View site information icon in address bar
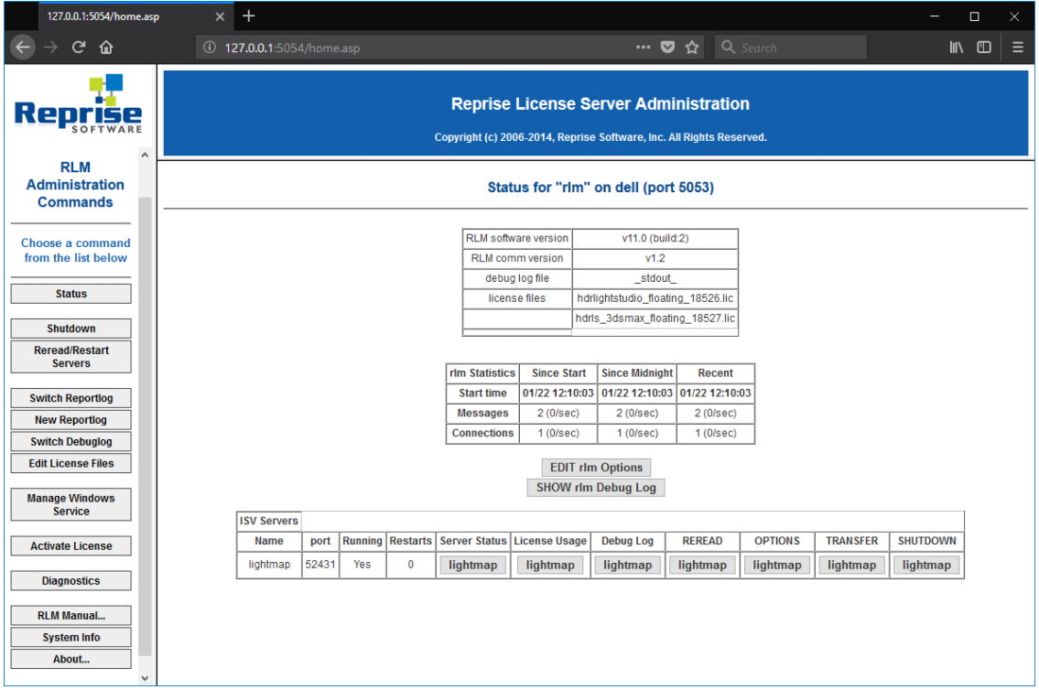This screenshot has height=690, width=1039. tap(210, 48)
